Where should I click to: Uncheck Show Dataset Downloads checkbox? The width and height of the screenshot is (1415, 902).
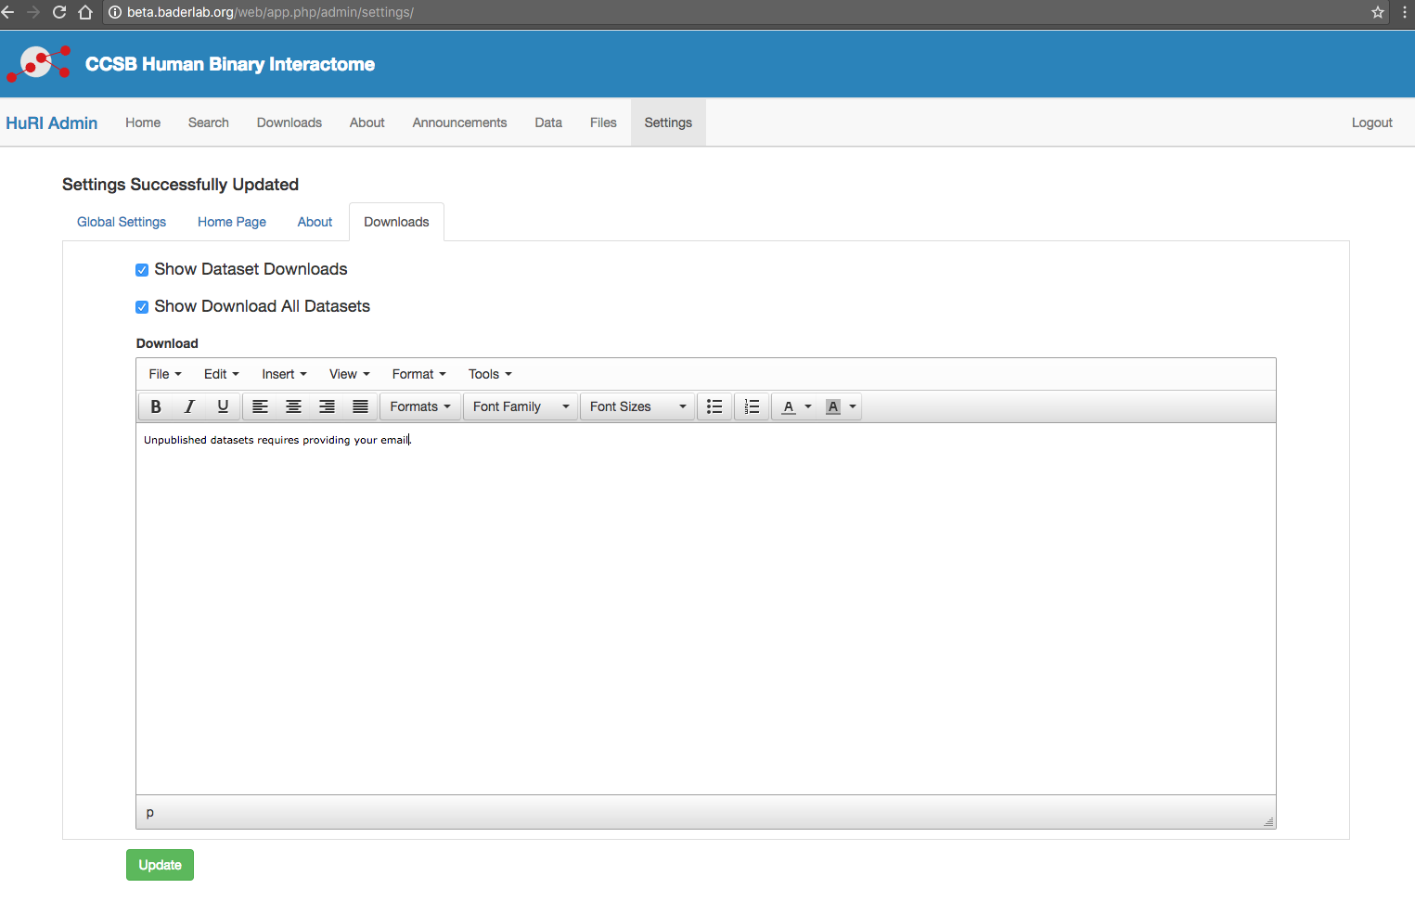click(142, 270)
